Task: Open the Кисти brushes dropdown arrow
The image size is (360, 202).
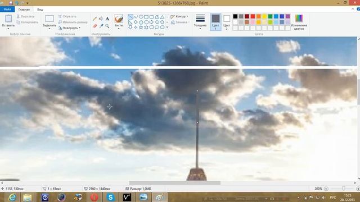Action: 119,29
